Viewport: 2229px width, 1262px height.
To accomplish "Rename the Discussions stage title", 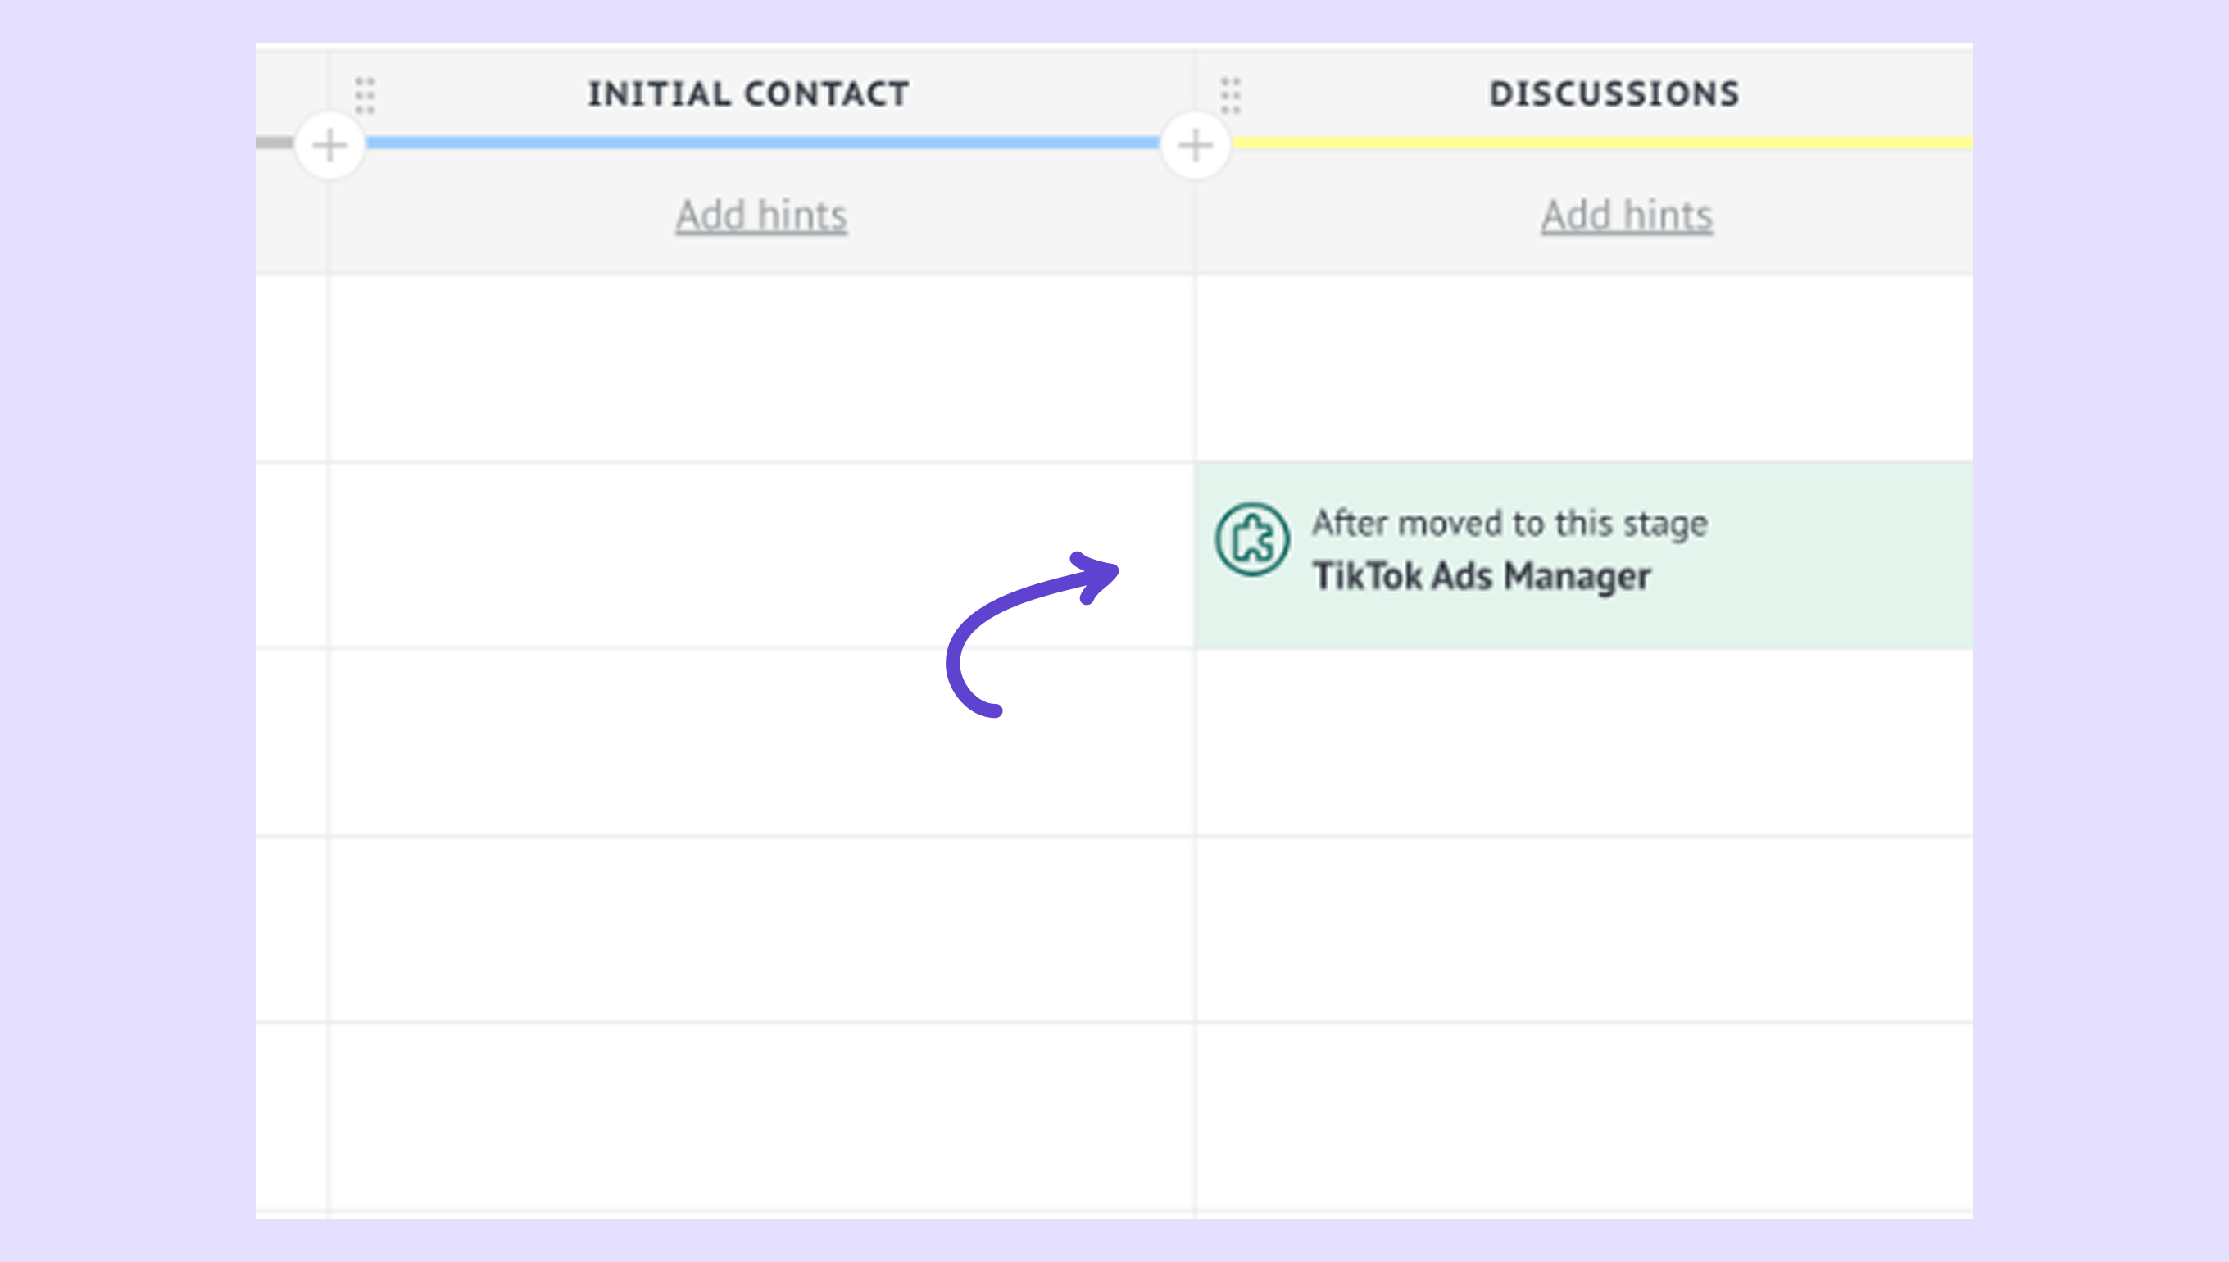I will [1614, 93].
